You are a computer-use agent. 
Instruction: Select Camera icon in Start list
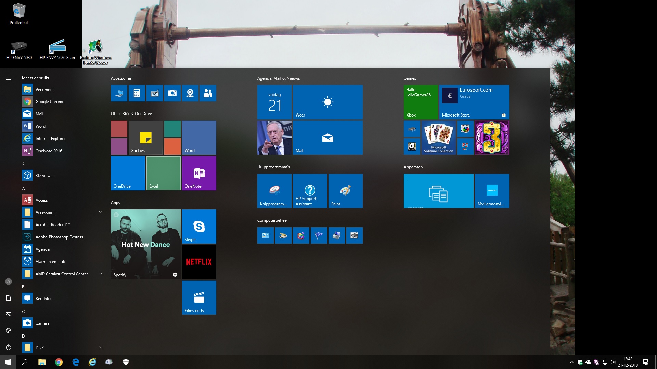pos(27,323)
